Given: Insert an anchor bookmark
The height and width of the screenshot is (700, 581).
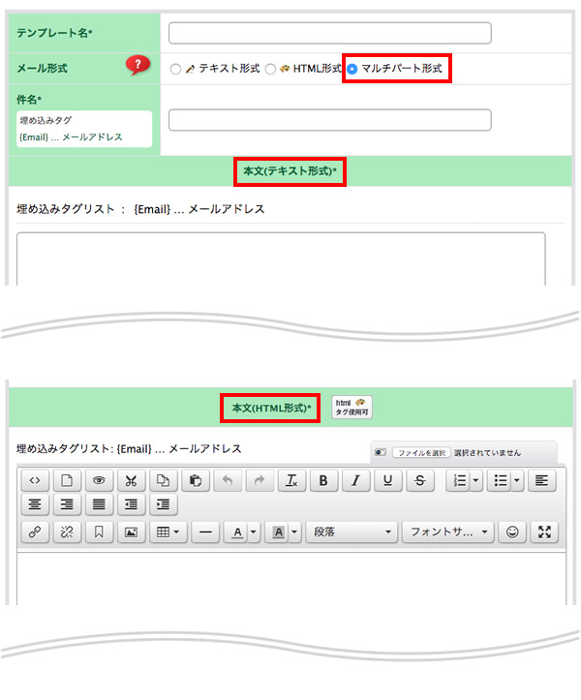Looking at the screenshot, I should click(x=99, y=532).
